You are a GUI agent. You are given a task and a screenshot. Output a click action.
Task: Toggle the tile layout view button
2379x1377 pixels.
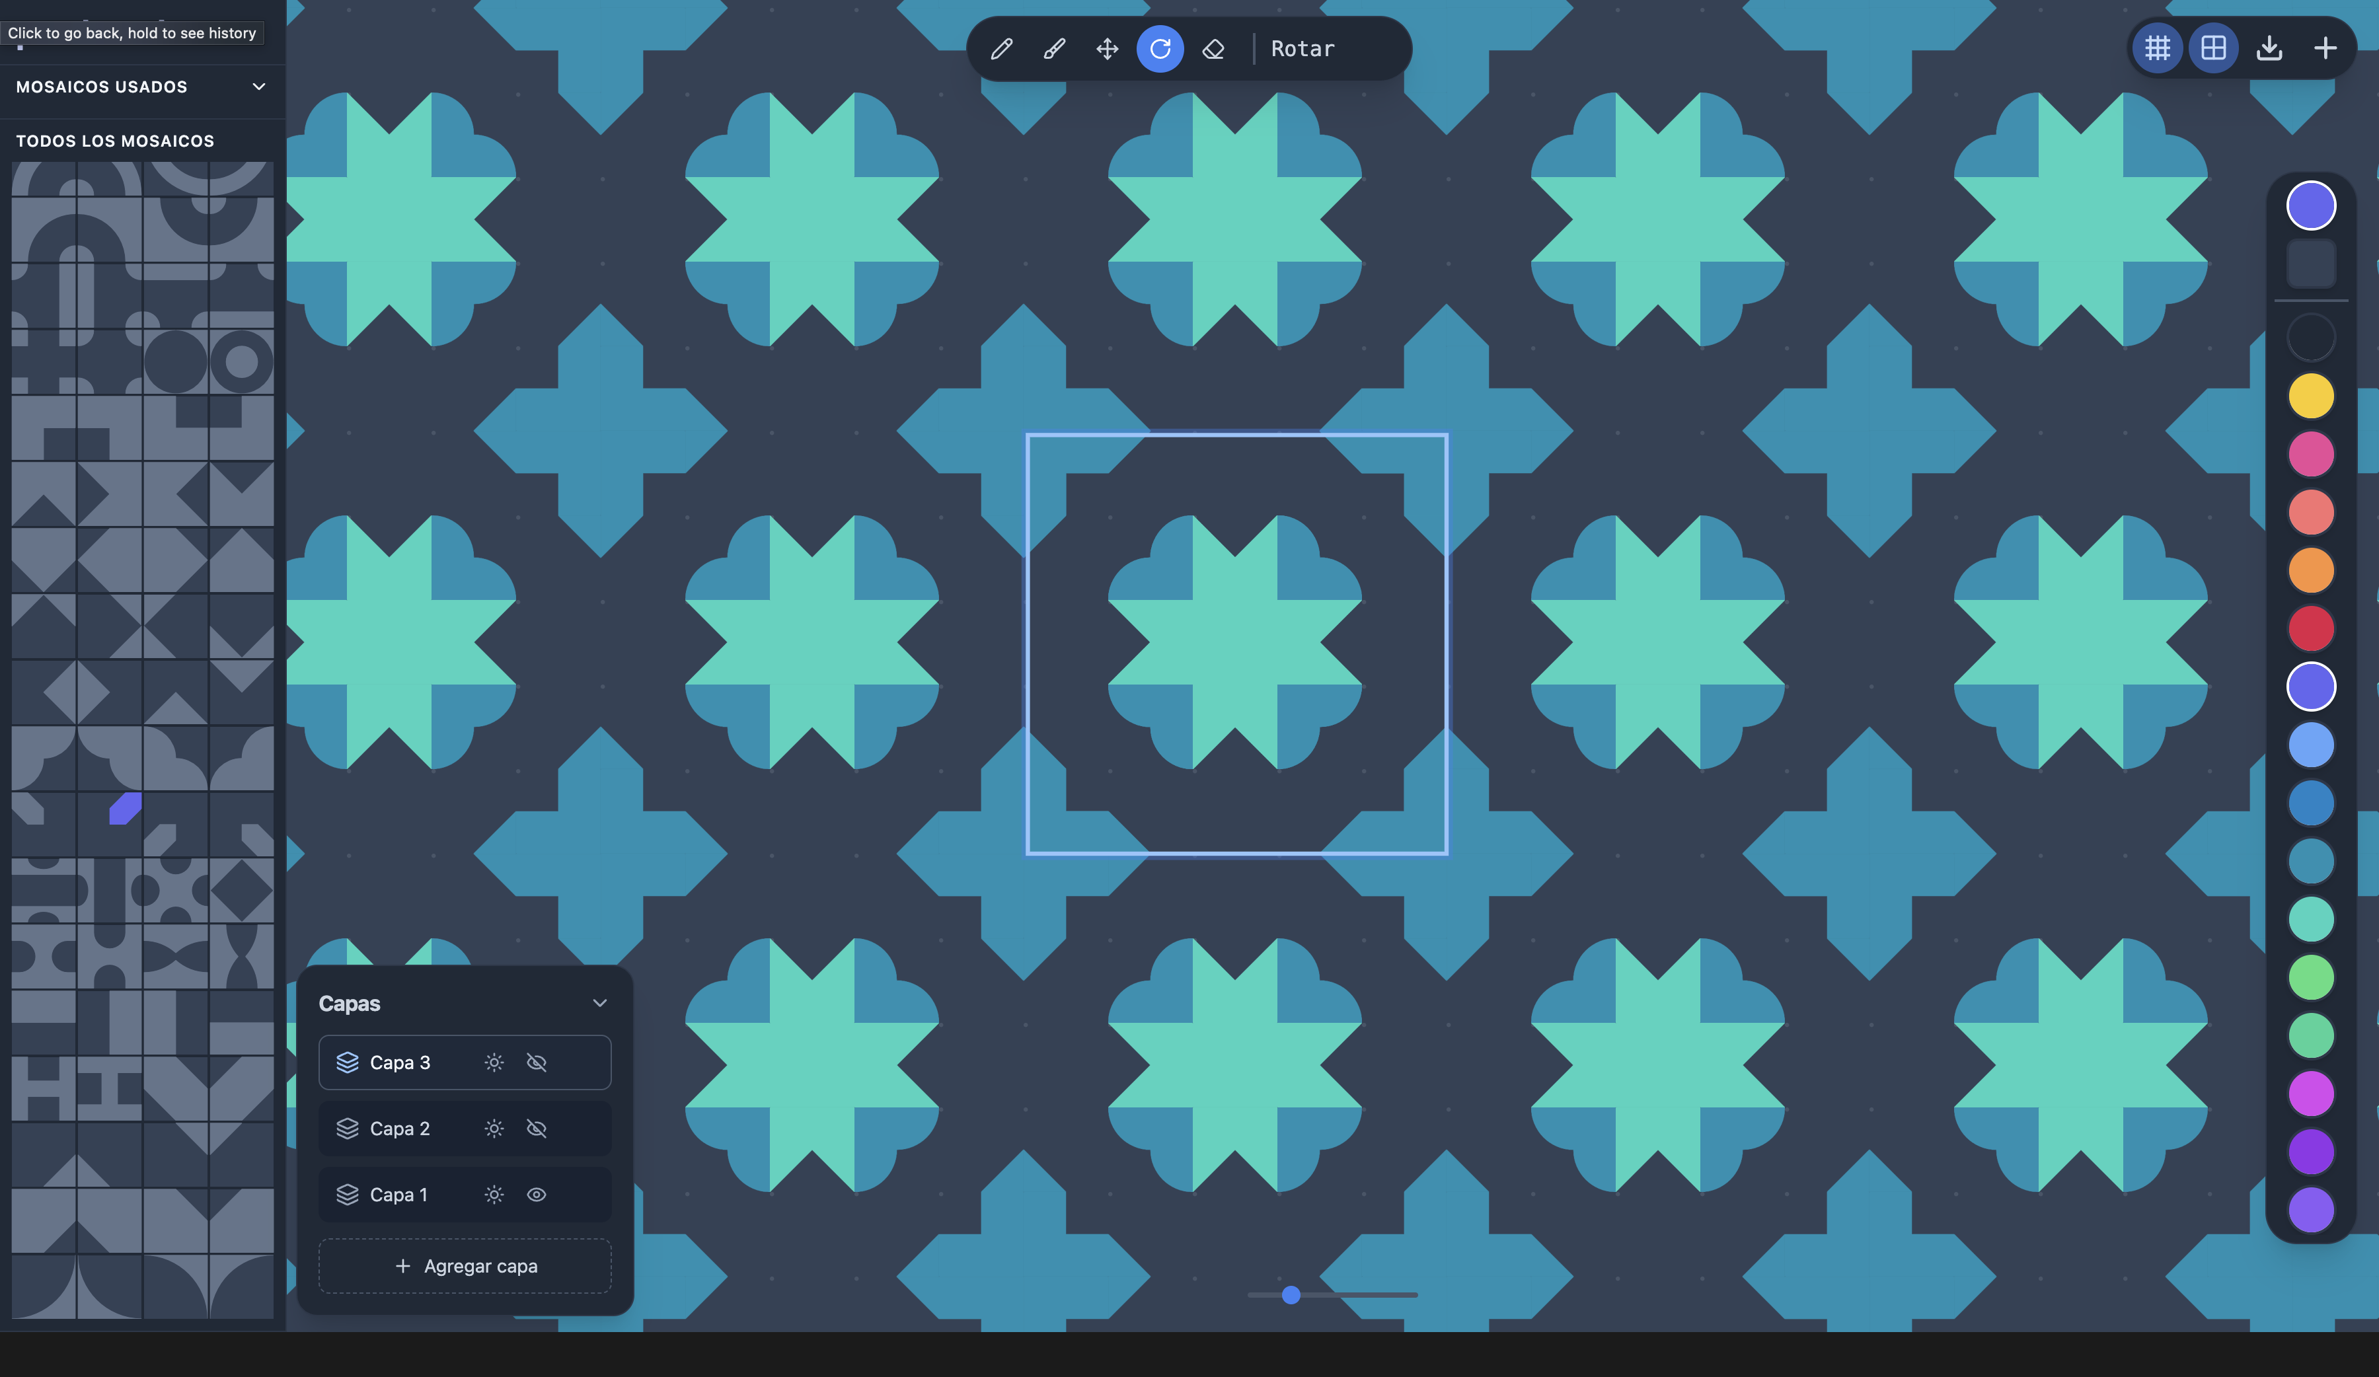[2214, 47]
